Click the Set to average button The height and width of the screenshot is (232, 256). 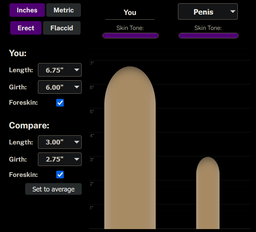pyautogui.click(x=53, y=189)
